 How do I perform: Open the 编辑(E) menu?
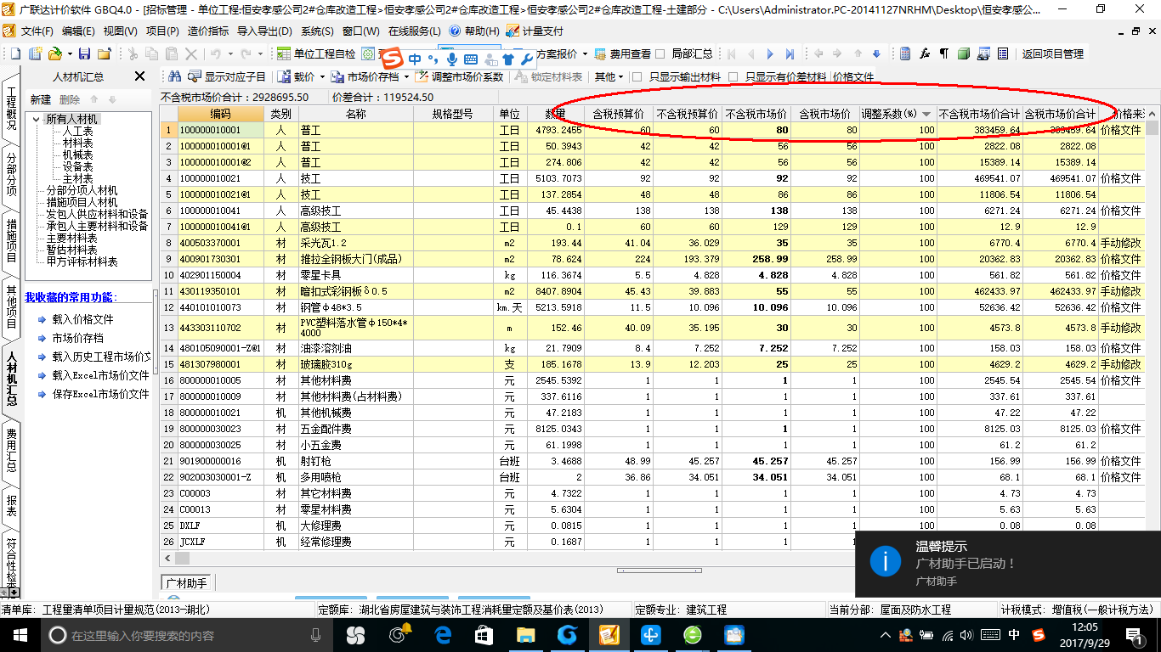pos(78,31)
